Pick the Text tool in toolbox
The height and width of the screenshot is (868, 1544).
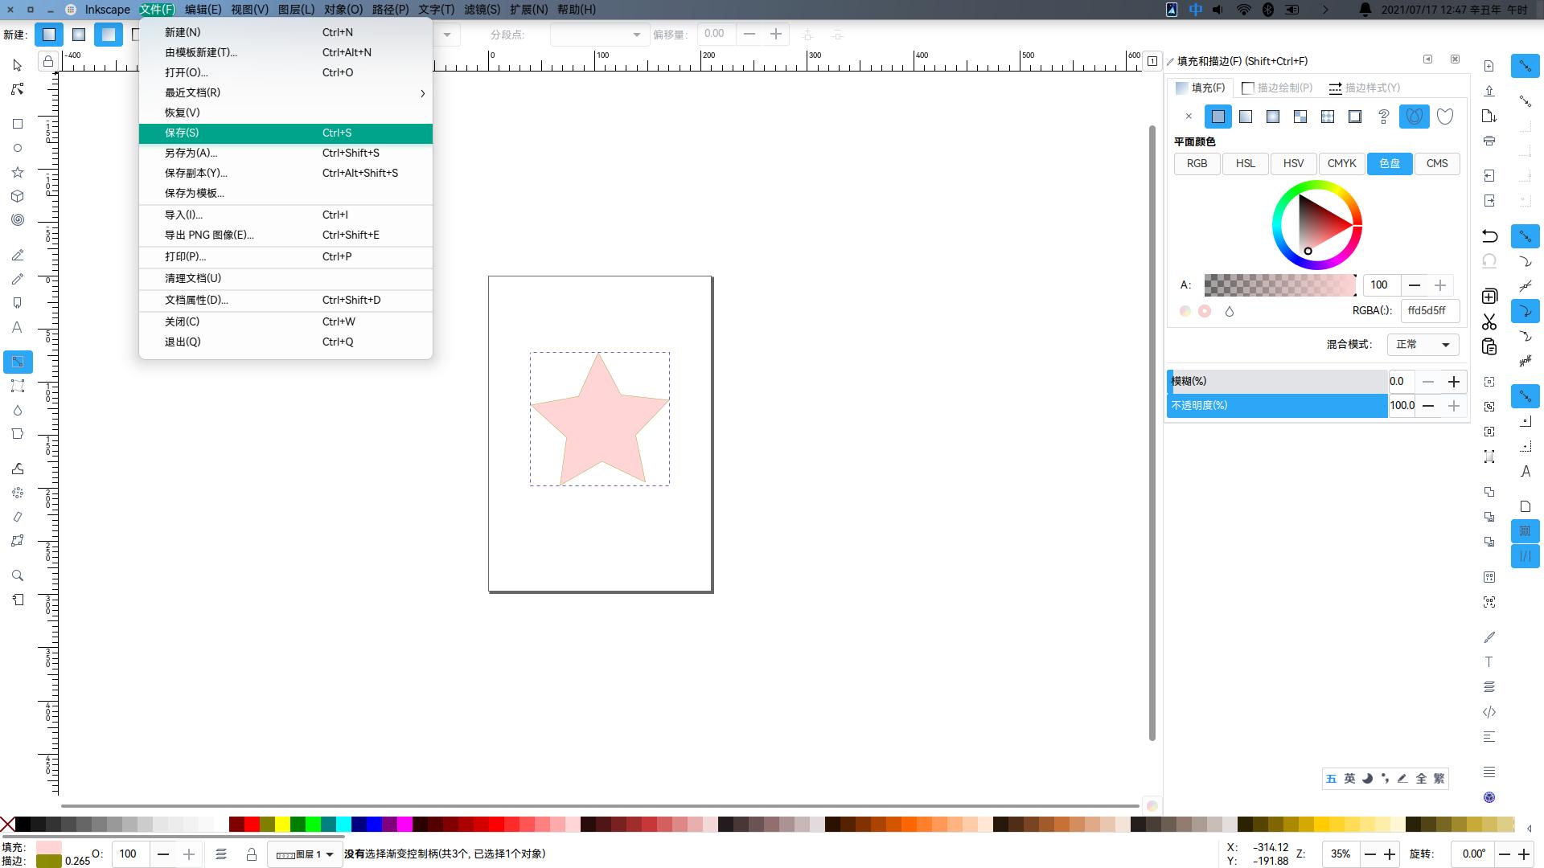pos(18,327)
